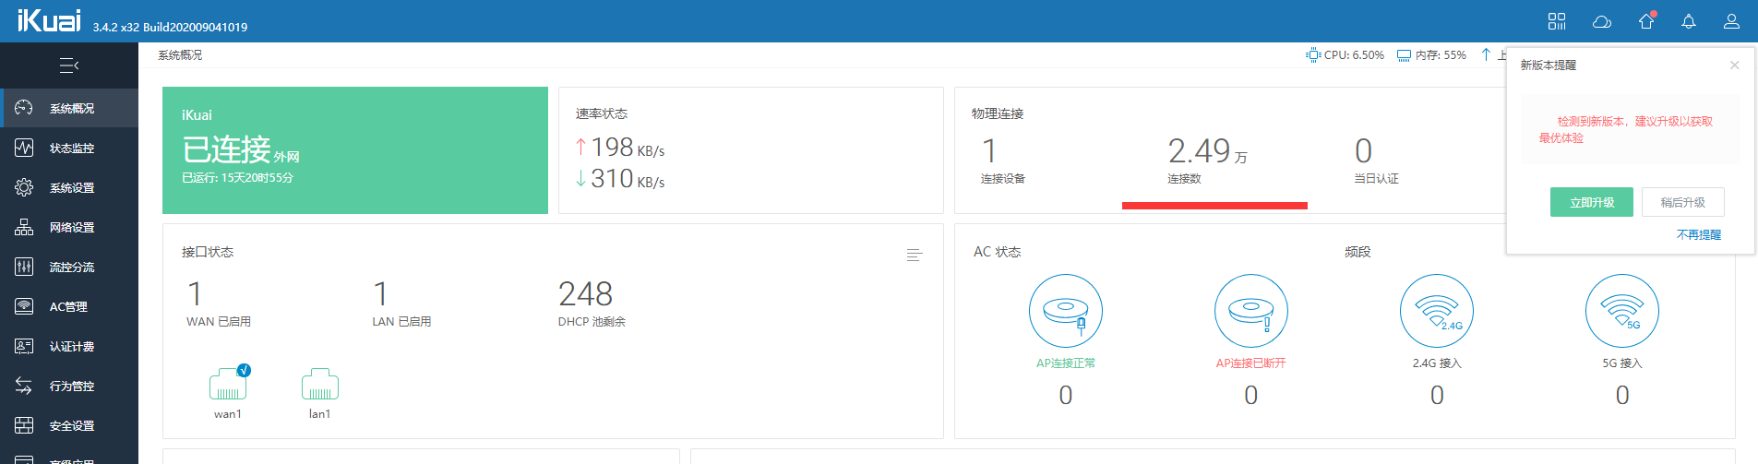Click the 认证计费 ID card icon

click(x=24, y=346)
